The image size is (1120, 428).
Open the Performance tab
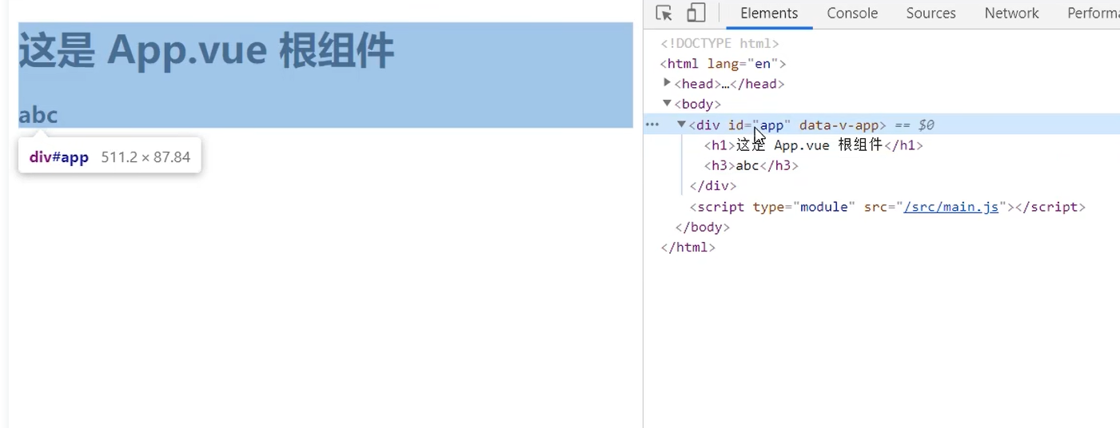click(1093, 14)
